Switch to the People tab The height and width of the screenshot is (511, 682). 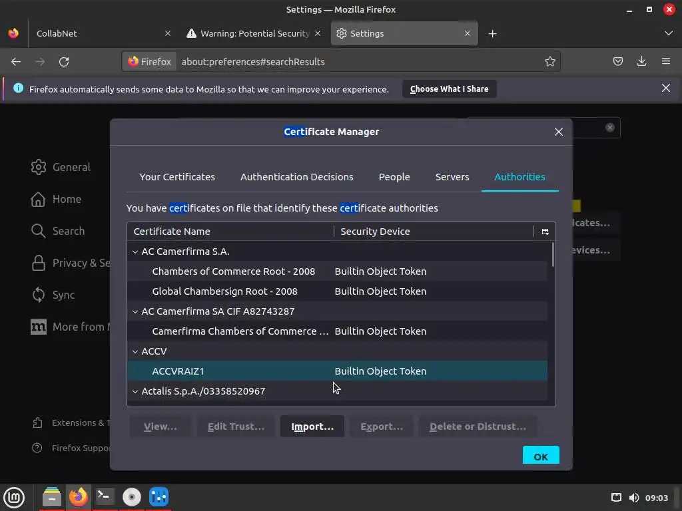(x=394, y=177)
